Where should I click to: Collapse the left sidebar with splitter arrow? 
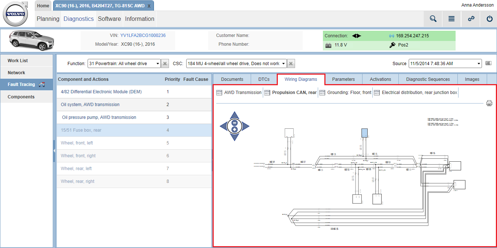point(54,151)
